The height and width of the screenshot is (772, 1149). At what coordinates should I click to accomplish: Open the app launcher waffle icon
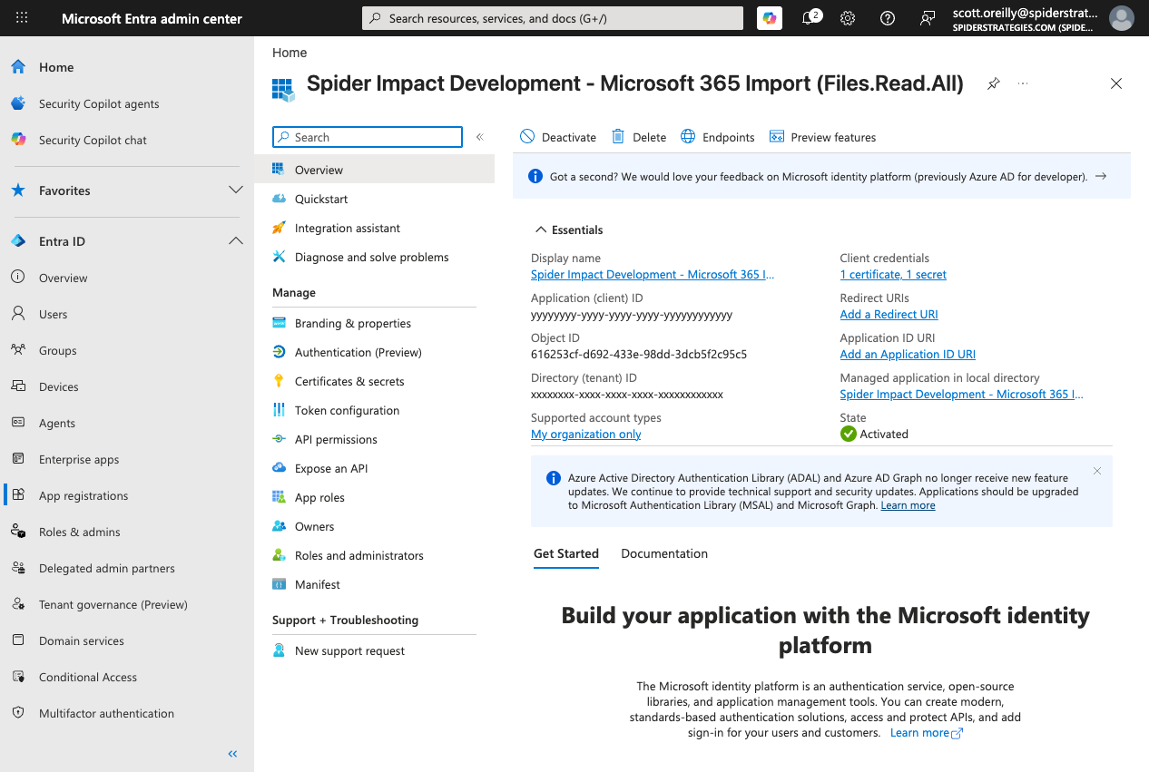pyautogui.click(x=22, y=18)
